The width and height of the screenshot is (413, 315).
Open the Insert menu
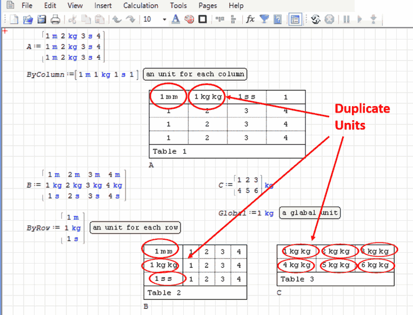[103, 5]
